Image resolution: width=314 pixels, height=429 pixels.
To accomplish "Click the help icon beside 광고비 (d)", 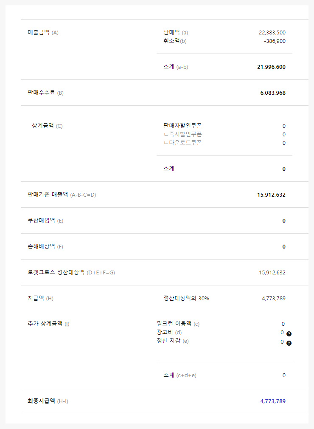I will [289, 334].
